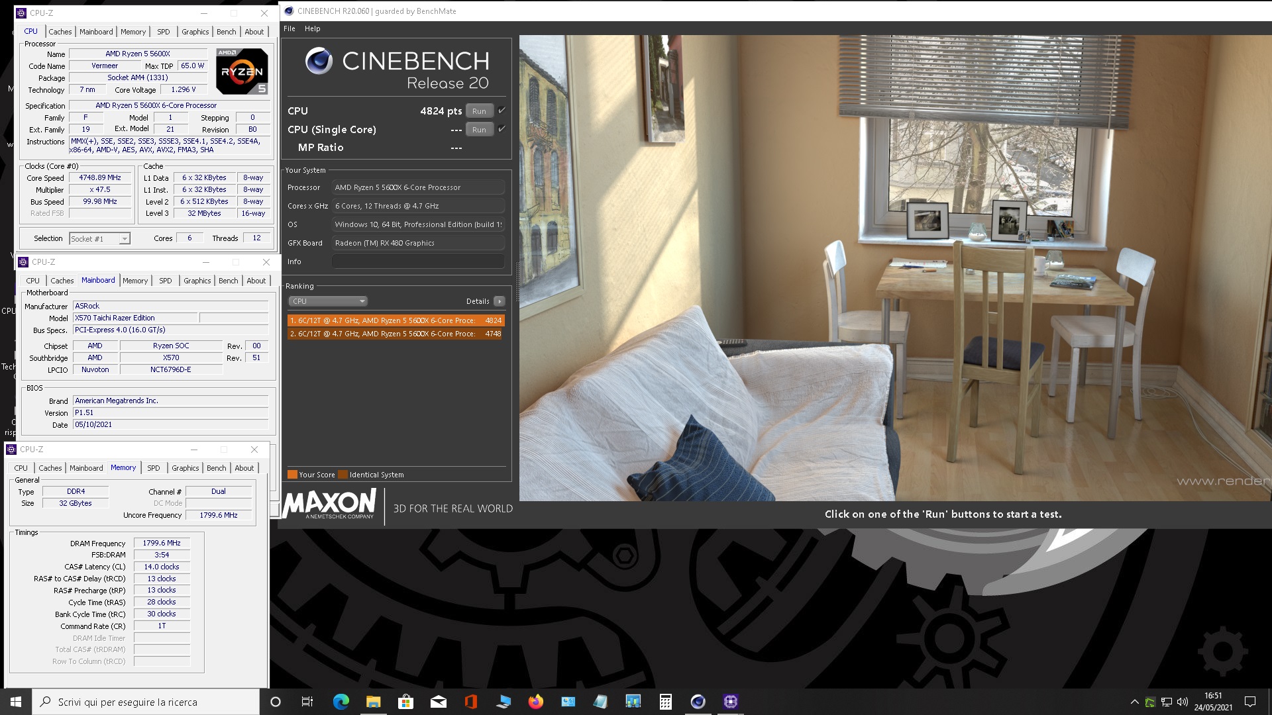Viewport: 1272px width, 715px height.
Task: Click the Details arrow button in Ranking
Action: tap(500, 301)
